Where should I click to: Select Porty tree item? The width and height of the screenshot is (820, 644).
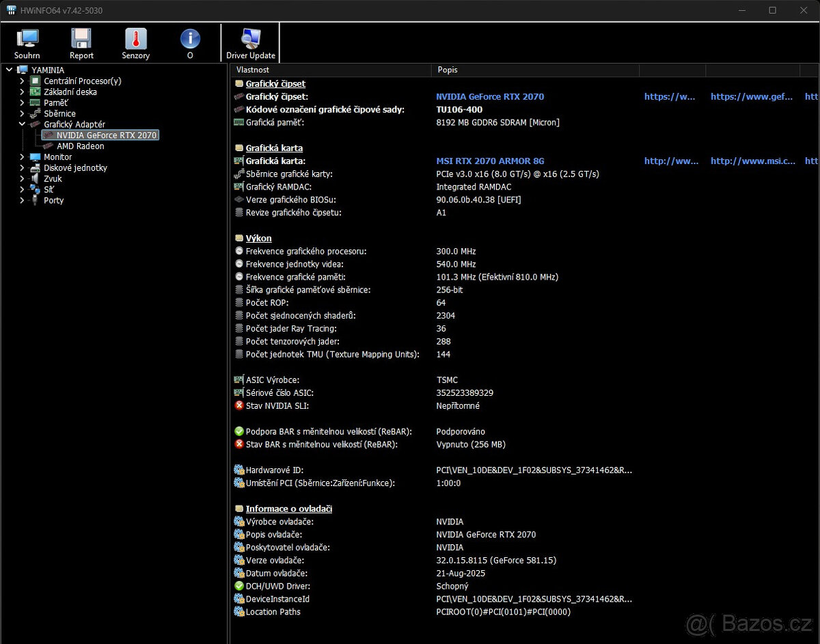54,200
